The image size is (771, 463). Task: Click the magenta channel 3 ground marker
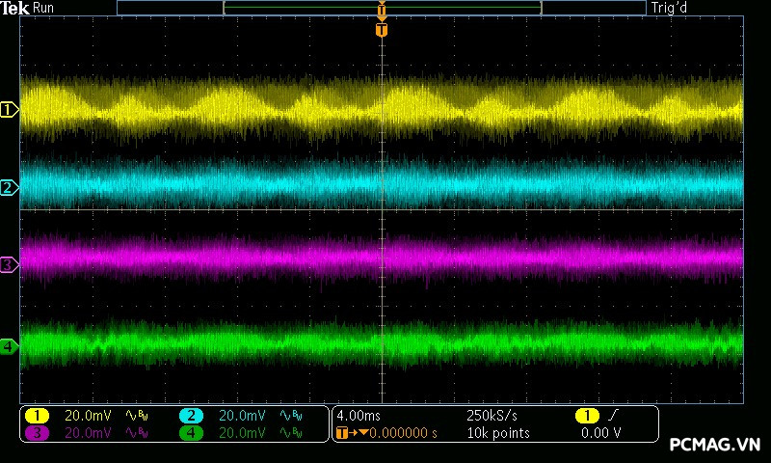[9, 264]
